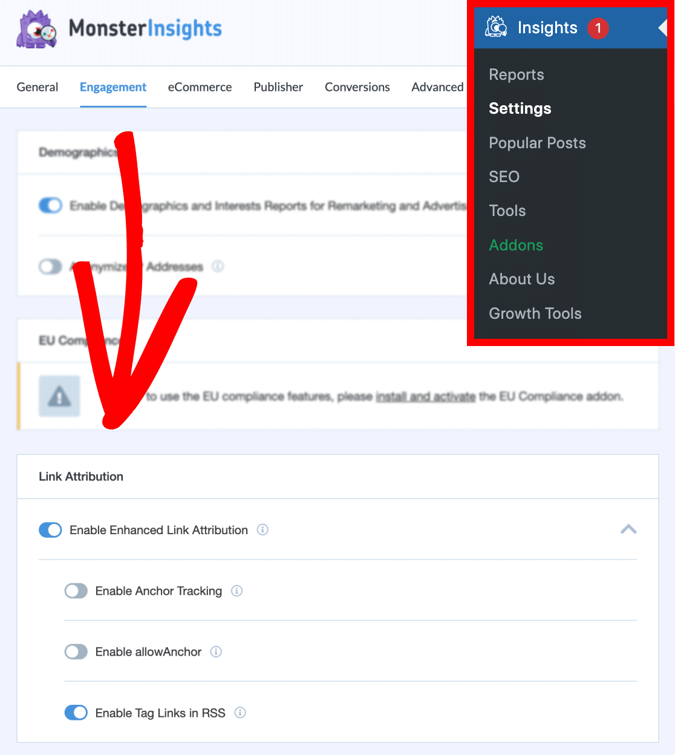Switch to the eCommerce tab
675x755 pixels.
[200, 87]
